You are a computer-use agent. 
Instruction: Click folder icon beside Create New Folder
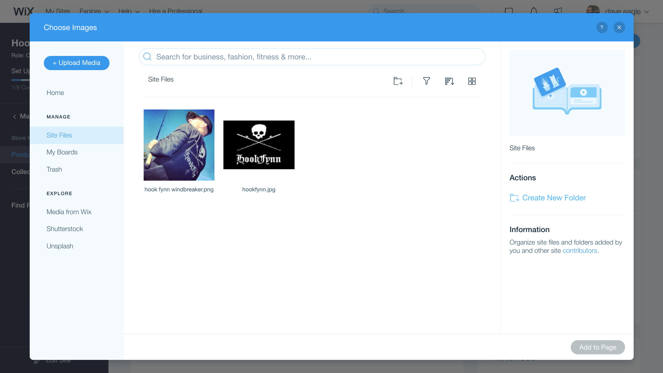coord(514,198)
